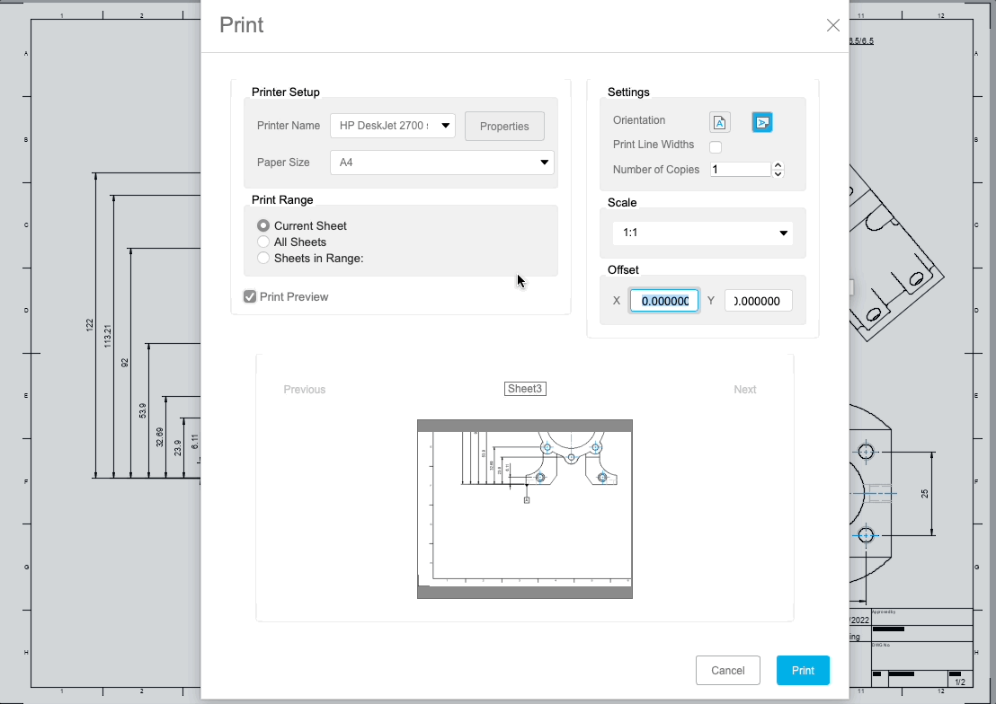Click the Properties button for the printer
996x704 pixels.
[504, 126]
